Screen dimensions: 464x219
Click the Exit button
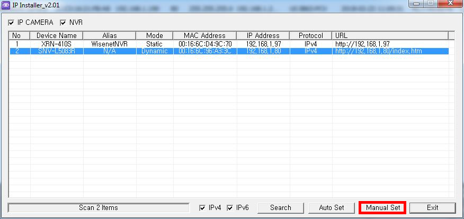433,208
